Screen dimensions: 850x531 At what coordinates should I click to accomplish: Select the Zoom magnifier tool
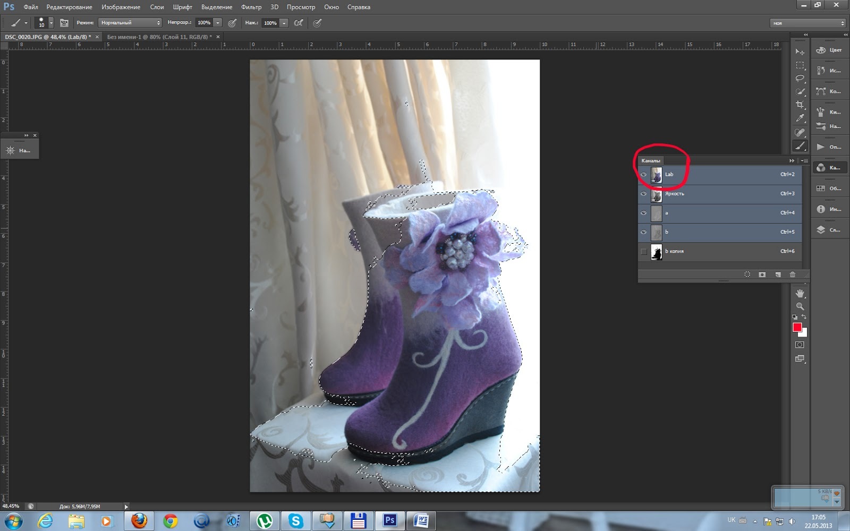coord(800,306)
